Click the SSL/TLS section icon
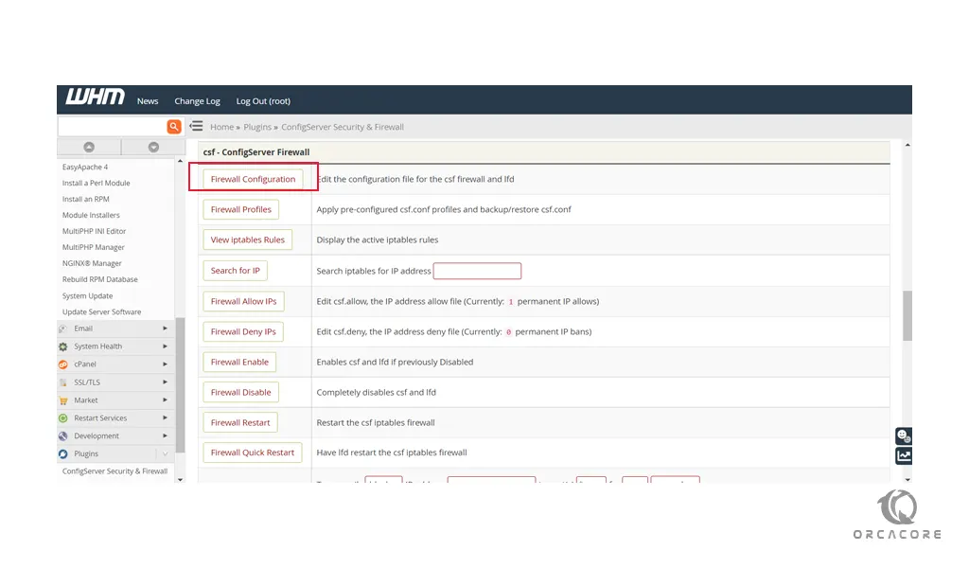969x568 pixels. pos(63,382)
